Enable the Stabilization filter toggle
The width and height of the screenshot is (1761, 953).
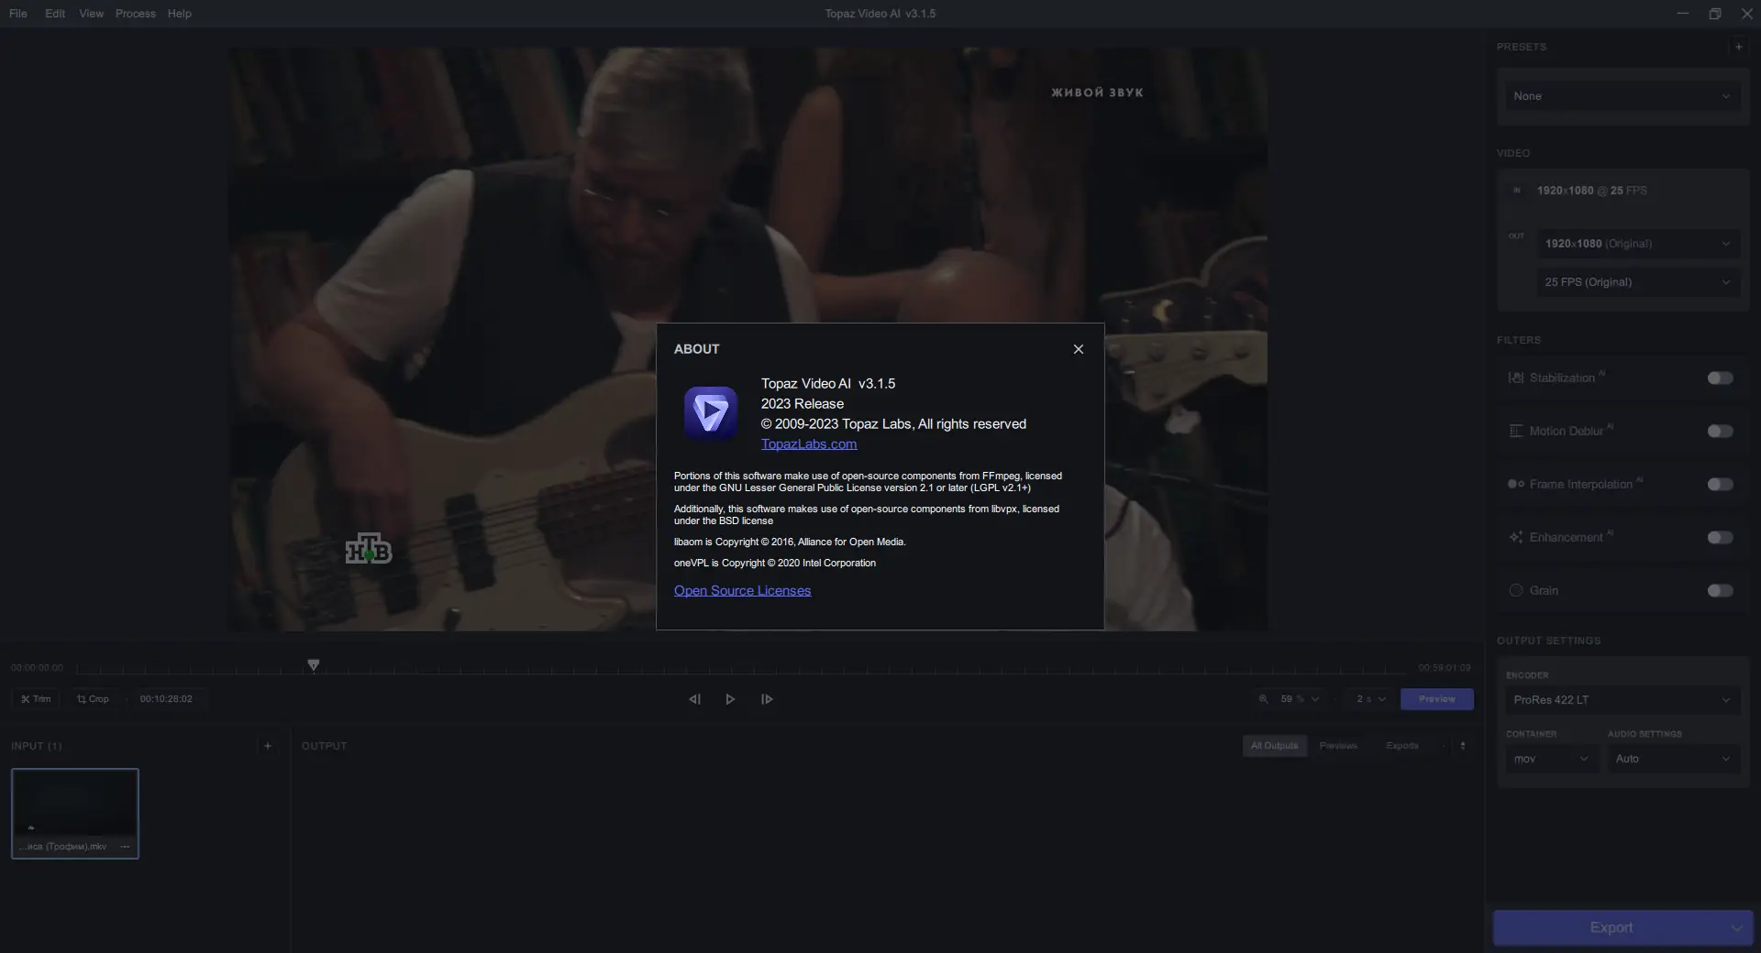(1720, 378)
